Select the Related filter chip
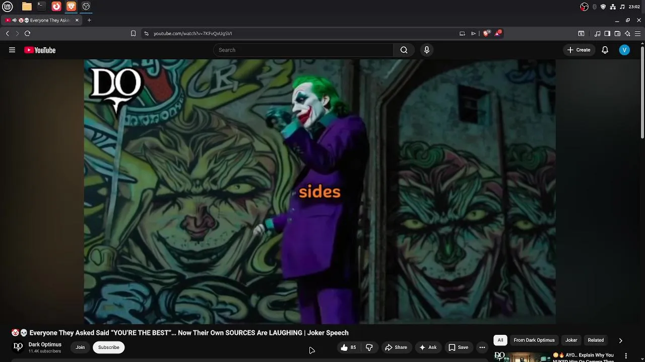This screenshot has width=645, height=362. [596, 340]
